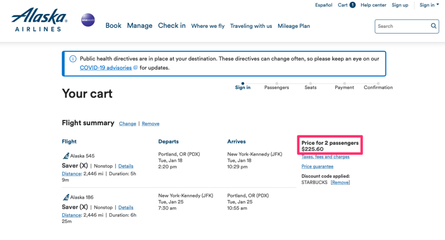Viewport: 445px width, 240px height.
Task: Go to the Check in page
Action: point(172,26)
